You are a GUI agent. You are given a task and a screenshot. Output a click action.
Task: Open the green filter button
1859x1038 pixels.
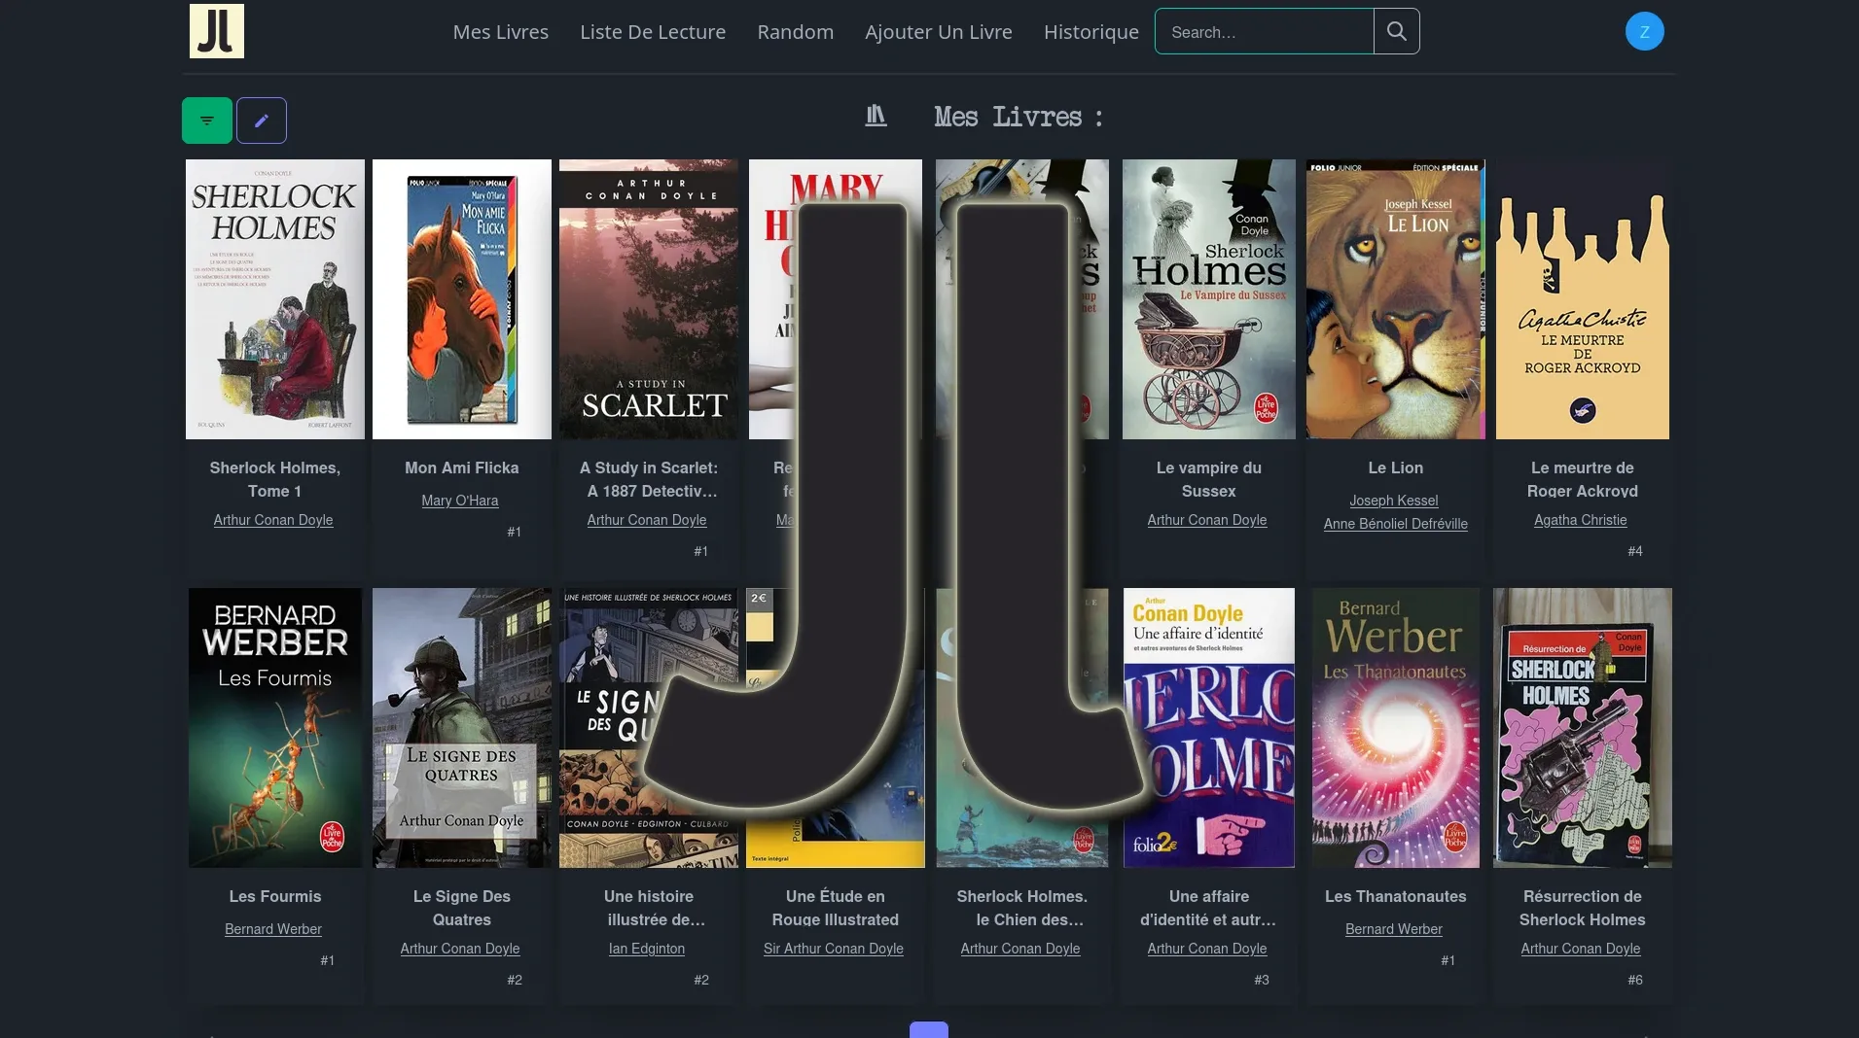click(206, 121)
